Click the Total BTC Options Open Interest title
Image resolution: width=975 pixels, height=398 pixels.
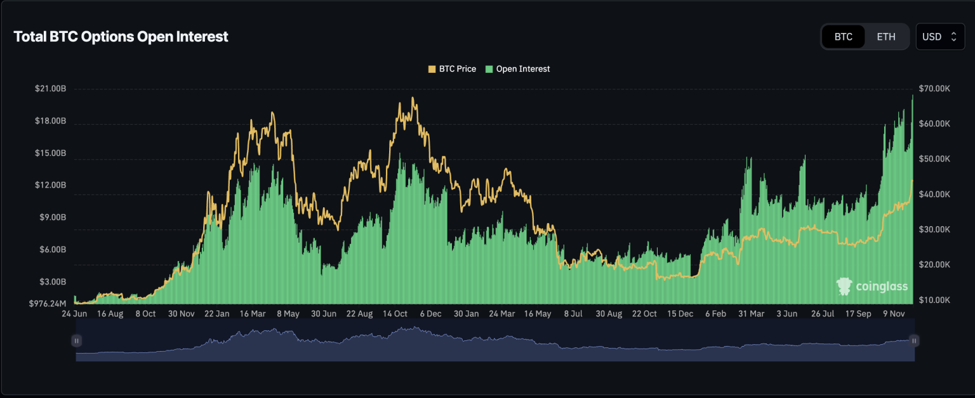tap(121, 36)
